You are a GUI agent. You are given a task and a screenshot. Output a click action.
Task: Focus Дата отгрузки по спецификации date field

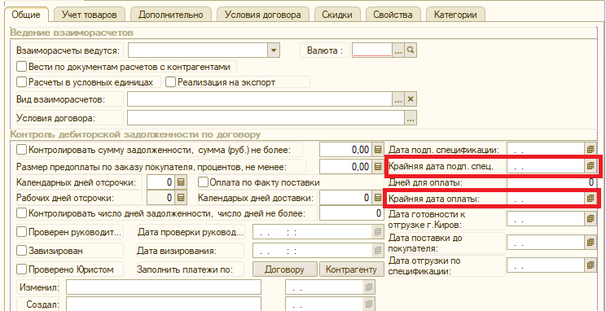coord(546,265)
